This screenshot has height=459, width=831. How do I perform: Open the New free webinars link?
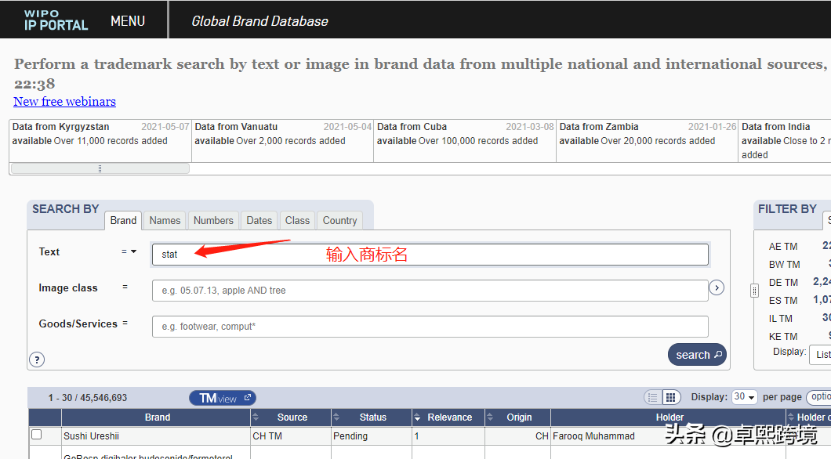point(64,102)
